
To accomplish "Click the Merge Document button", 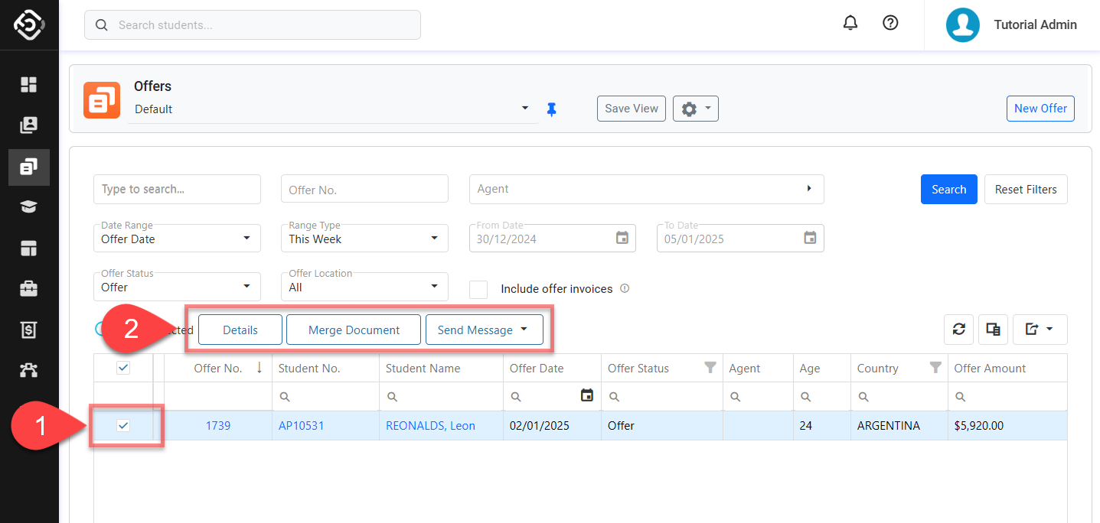I will [x=354, y=330].
